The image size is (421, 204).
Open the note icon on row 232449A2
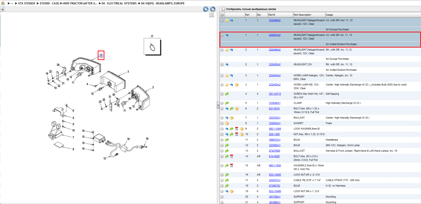click(227, 20)
